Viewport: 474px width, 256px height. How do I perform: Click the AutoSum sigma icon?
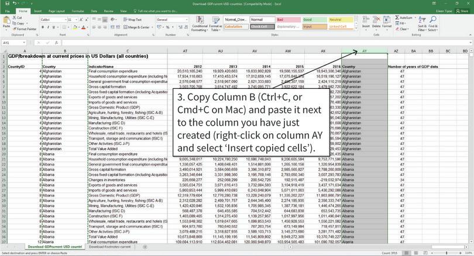point(397,18)
